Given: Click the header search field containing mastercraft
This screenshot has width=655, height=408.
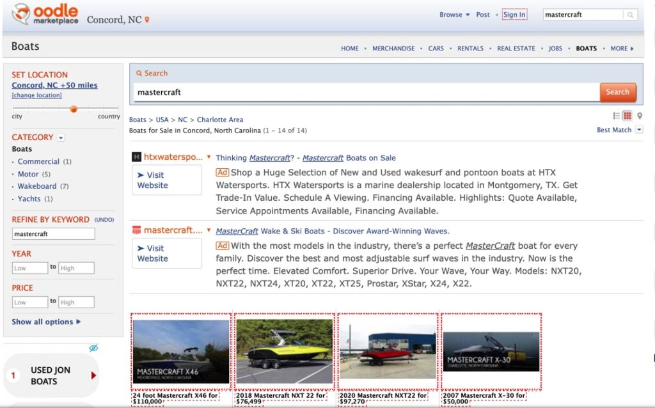Looking at the screenshot, I should click(583, 15).
